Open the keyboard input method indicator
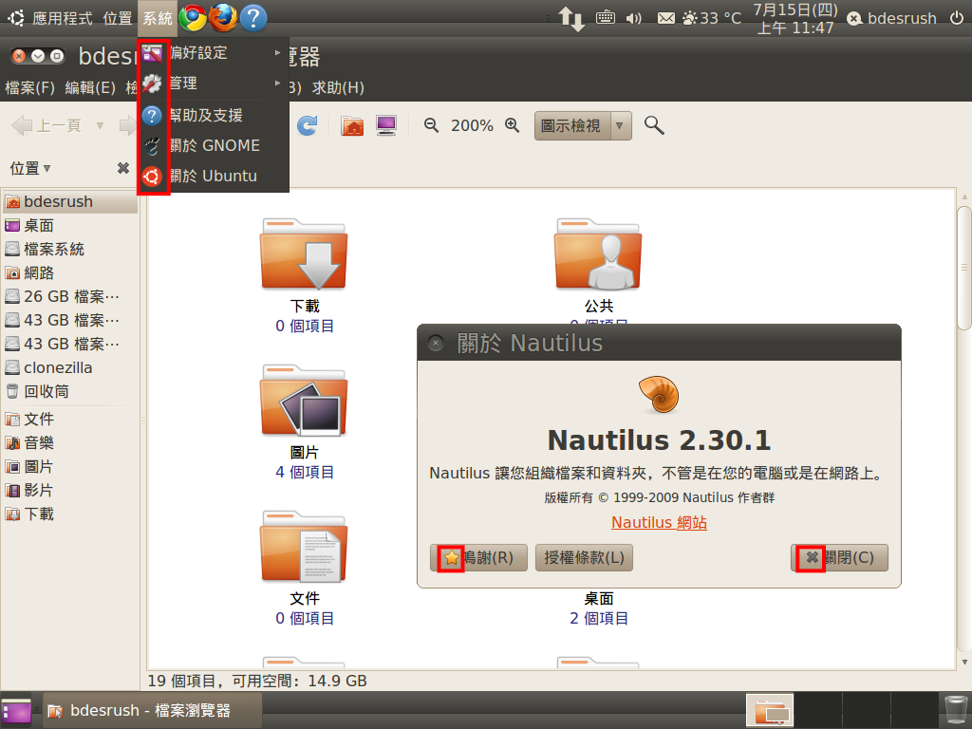 (605, 18)
